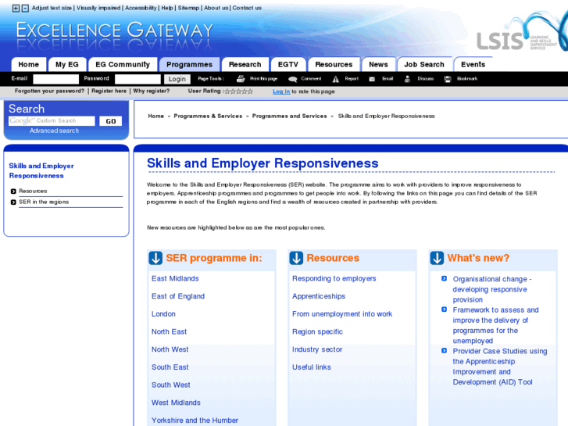Open the Job Search tab
Viewport: 568px width, 426px height.
(424, 65)
